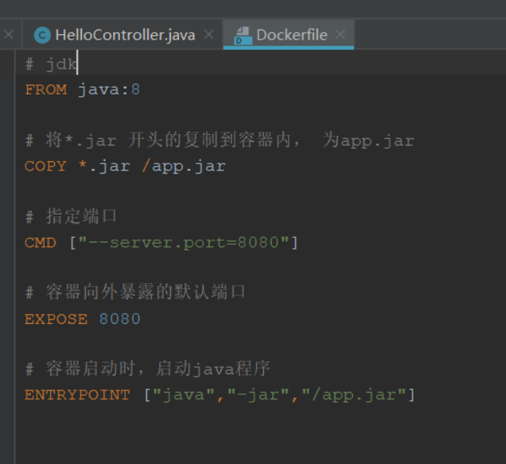Close the HelloController.java tab
Screen dimensions: 506x464
[x=209, y=34]
